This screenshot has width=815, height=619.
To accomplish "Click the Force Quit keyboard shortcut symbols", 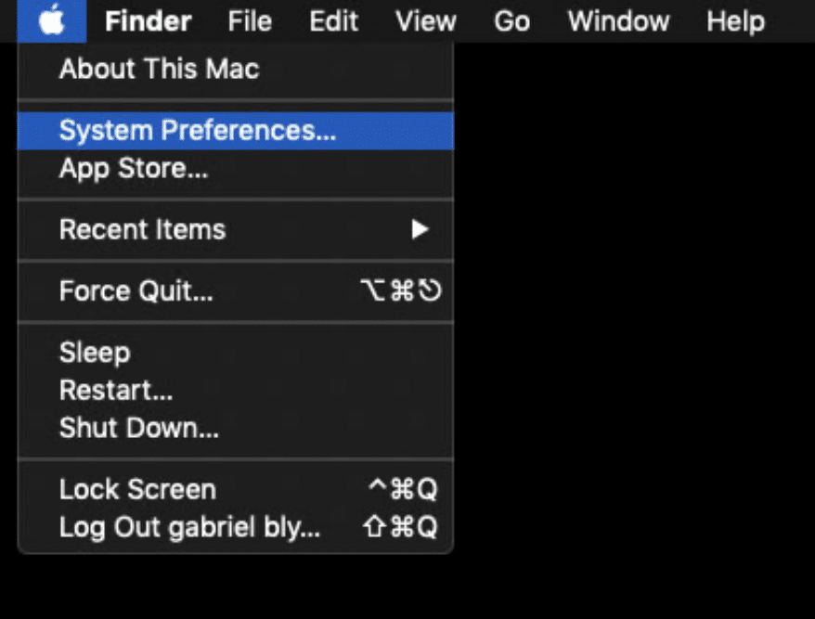I will pyautogui.click(x=400, y=291).
